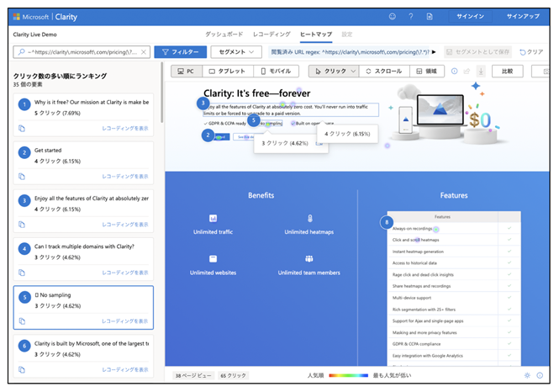Click the 38 ページビュー count badge
The width and height of the screenshot is (559, 392).
[193, 375]
